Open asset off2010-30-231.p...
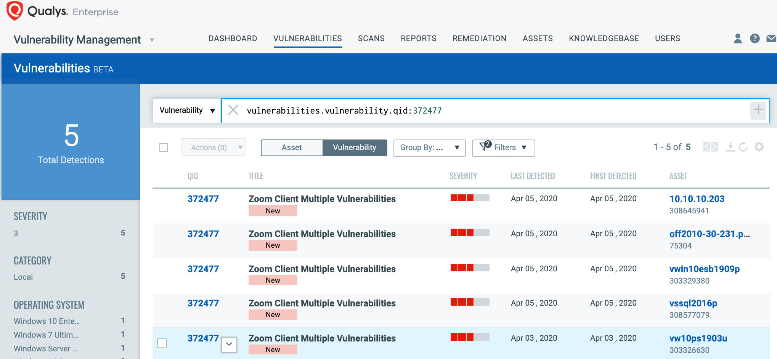Screen dimensions: 777x359 [710, 234]
